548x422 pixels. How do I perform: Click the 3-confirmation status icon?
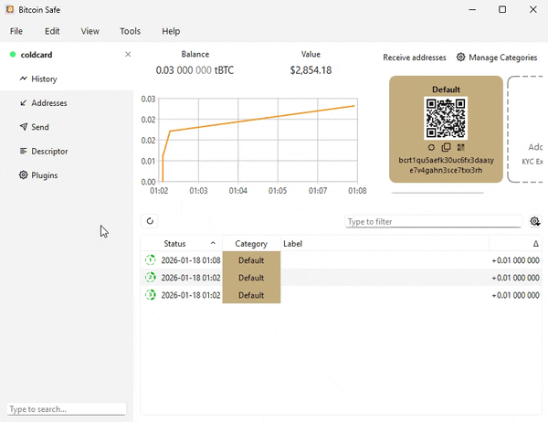(x=151, y=295)
